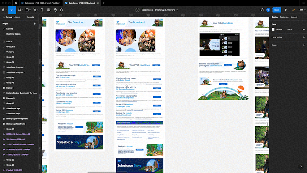The width and height of the screenshot is (307, 173).
Task: Click the page background color swatch
Action: (273, 29)
